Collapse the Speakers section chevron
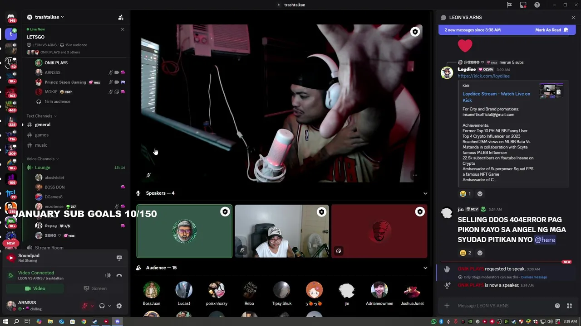This screenshot has height=326, width=581. [425, 193]
